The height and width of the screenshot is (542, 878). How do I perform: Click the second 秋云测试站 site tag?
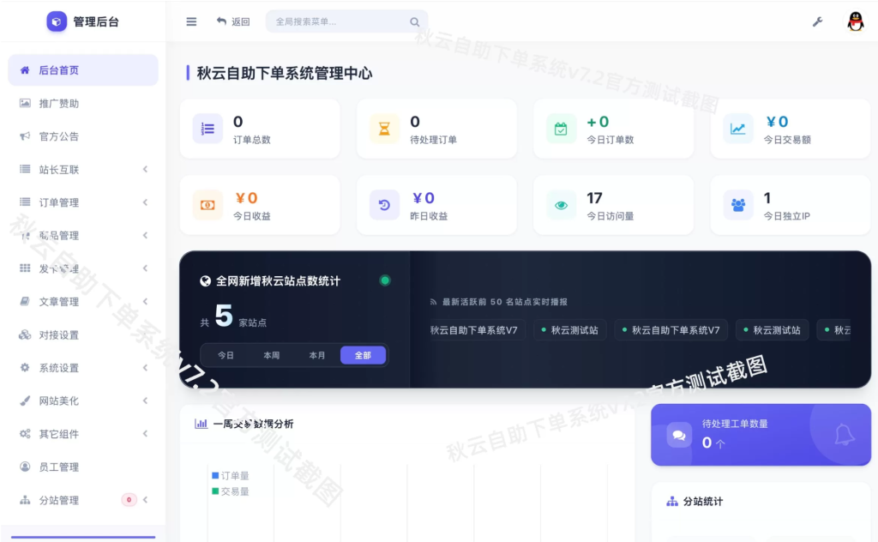(773, 330)
